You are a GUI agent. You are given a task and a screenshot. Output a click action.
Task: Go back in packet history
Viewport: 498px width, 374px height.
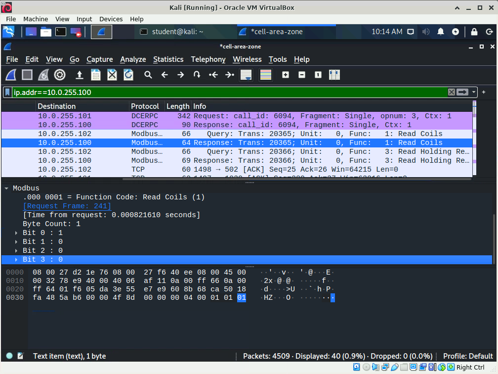(165, 75)
